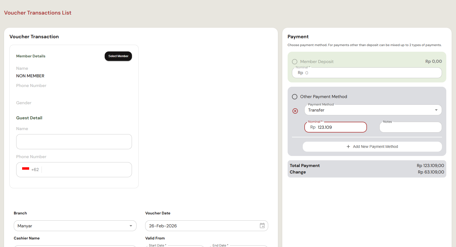
Task: Click the Start Date field
Action: [175, 246]
